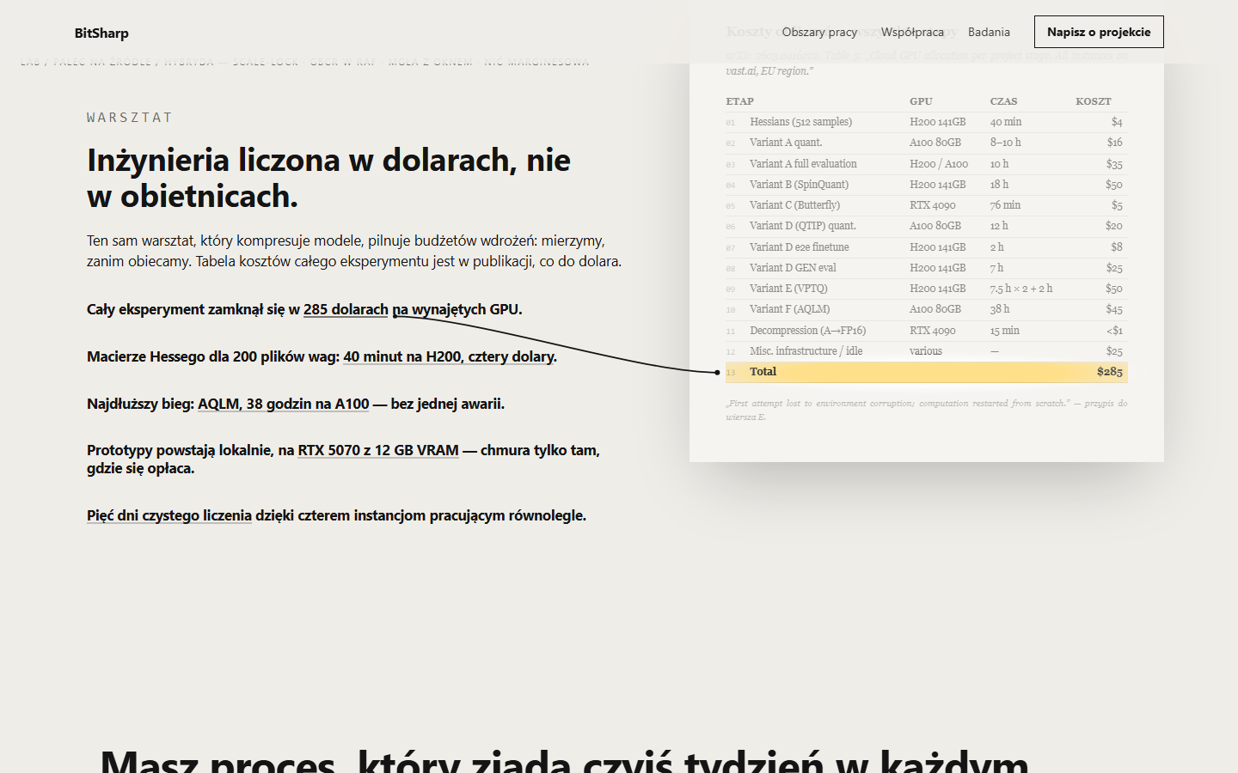
Task: Click sentence starting 'Cały eksperyment zamknął się'
Action: [x=304, y=309]
